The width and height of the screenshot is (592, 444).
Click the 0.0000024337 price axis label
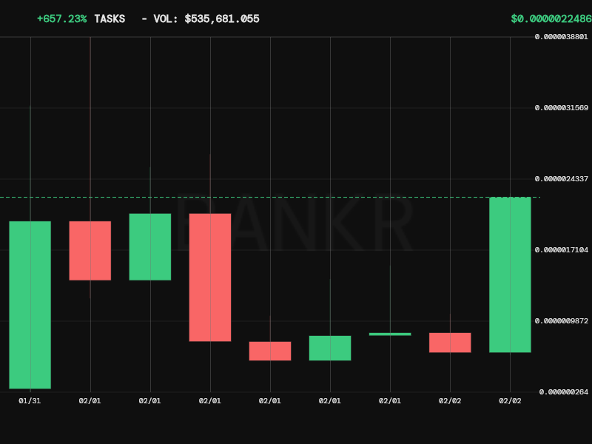pyautogui.click(x=561, y=179)
